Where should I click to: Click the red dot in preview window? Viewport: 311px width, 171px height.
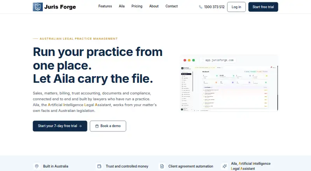tap(185, 60)
